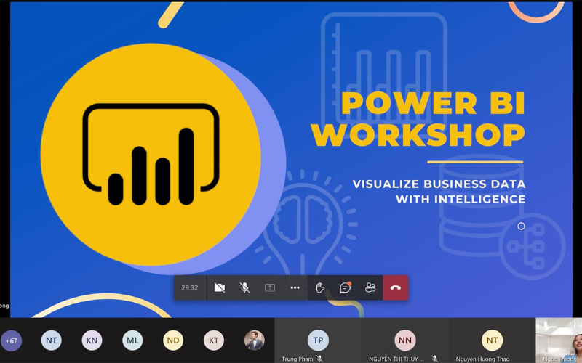Show the meeting conversation chat
This screenshot has height=363, width=582.
[x=345, y=287]
